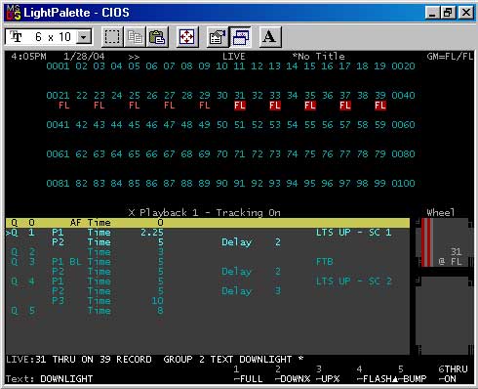478x389 pixels.
Task: Restore the LightPalette window size
Action: (448, 13)
